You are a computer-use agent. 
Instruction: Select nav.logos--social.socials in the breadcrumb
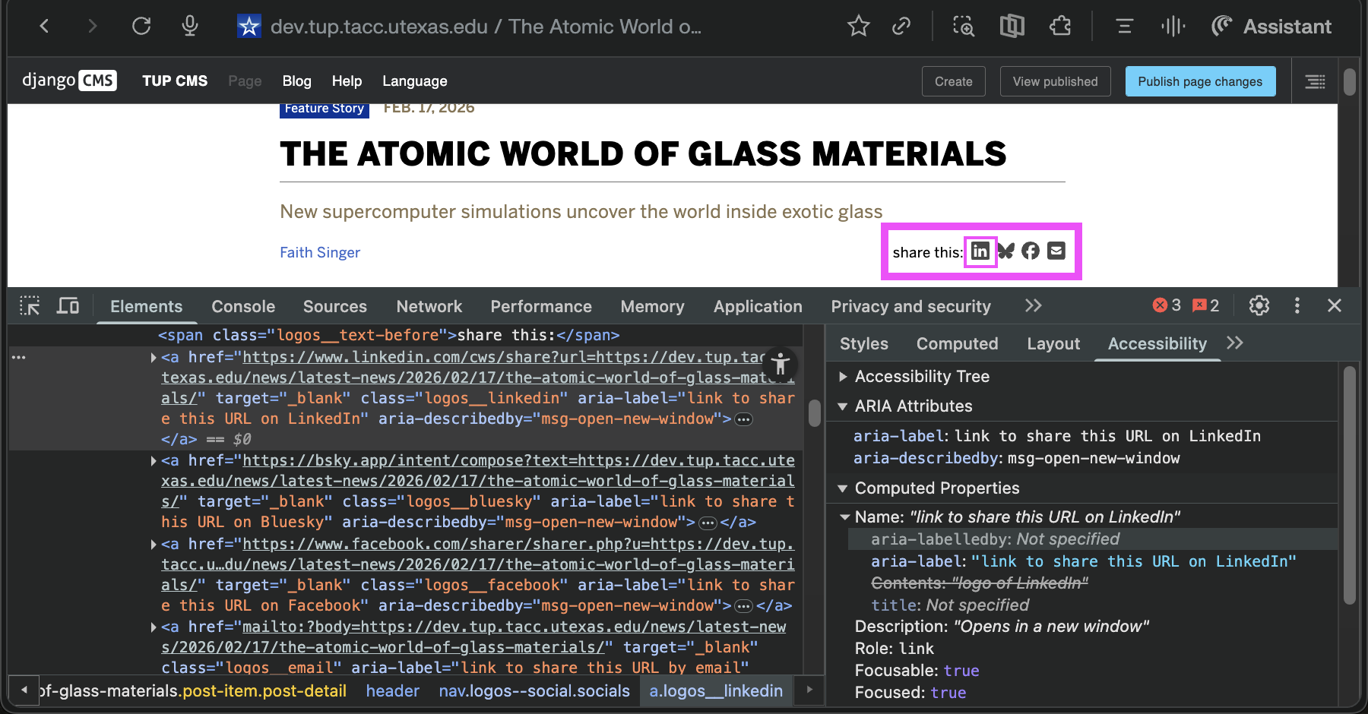coord(534,691)
